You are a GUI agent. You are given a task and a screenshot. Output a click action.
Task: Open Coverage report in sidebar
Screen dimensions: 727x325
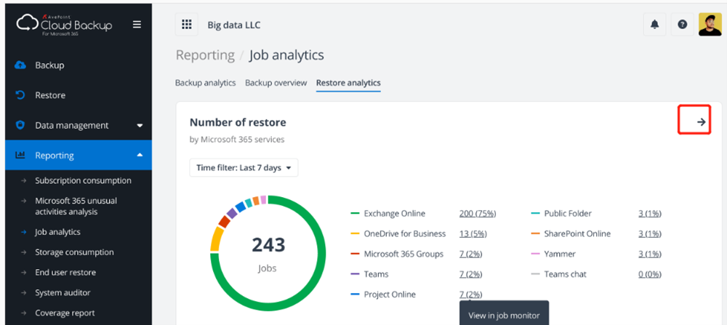tap(65, 313)
